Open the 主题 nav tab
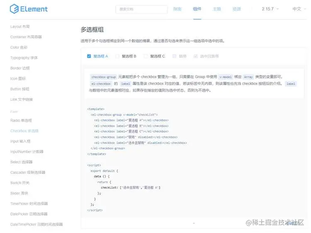Viewport: 311px width, 233px height. 217,9
